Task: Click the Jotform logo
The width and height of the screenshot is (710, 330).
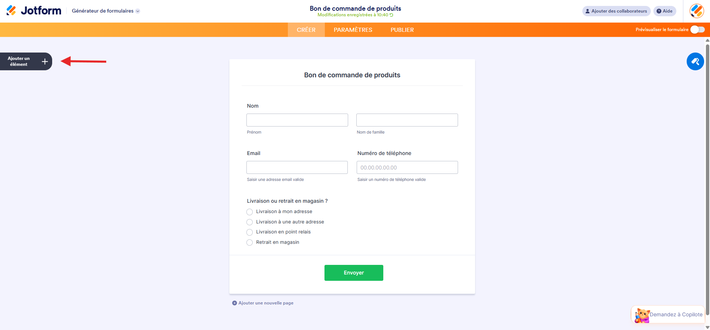Action: [x=34, y=10]
